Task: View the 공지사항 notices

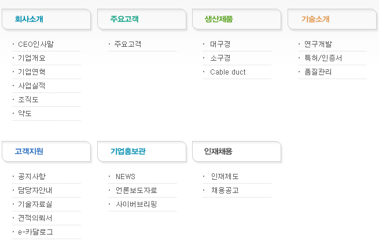Action: (x=31, y=176)
